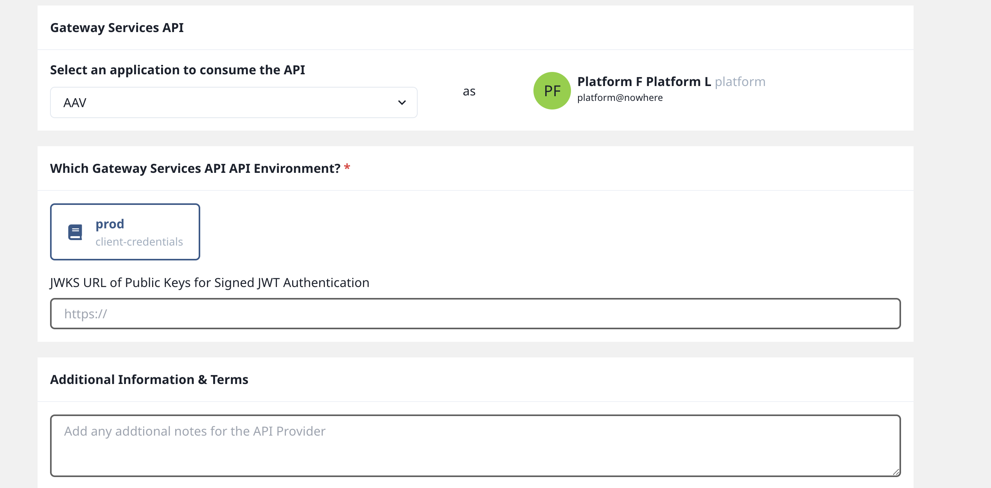Screen dimensions: 991x488
Task: Click the 'as' label between dropdown and avatar
Action: point(469,91)
